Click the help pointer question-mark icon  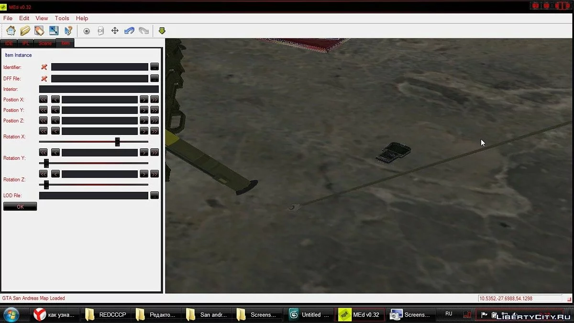[x=68, y=31]
